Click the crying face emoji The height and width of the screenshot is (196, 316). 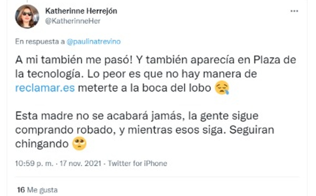[x=222, y=88]
